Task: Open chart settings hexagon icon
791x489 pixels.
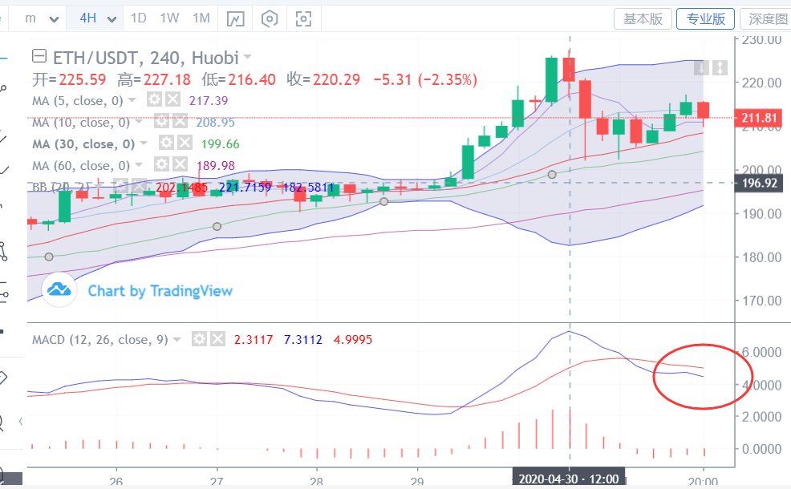Action: click(x=270, y=18)
